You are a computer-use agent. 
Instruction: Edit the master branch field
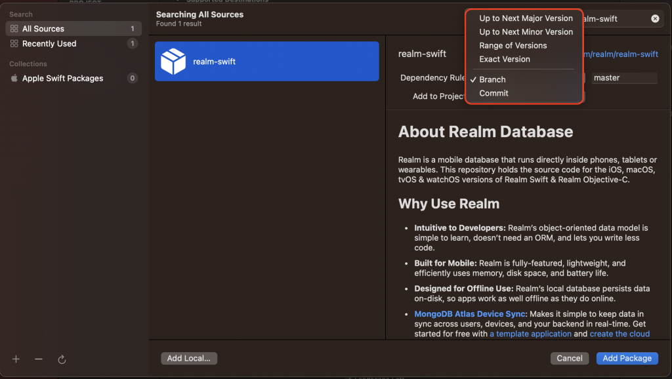click(x=624, y=78)
